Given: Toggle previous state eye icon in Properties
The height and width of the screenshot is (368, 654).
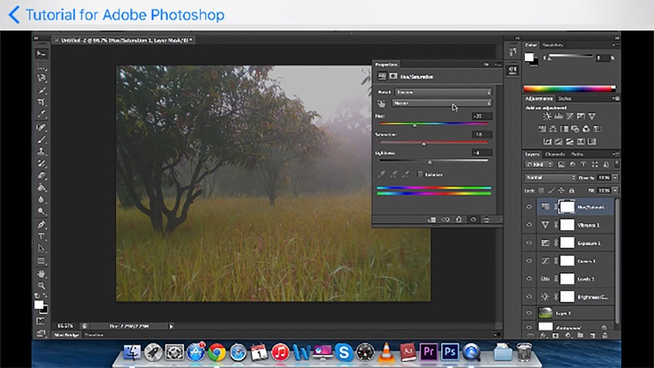Looking at the screenshot, I should point(446,220).
